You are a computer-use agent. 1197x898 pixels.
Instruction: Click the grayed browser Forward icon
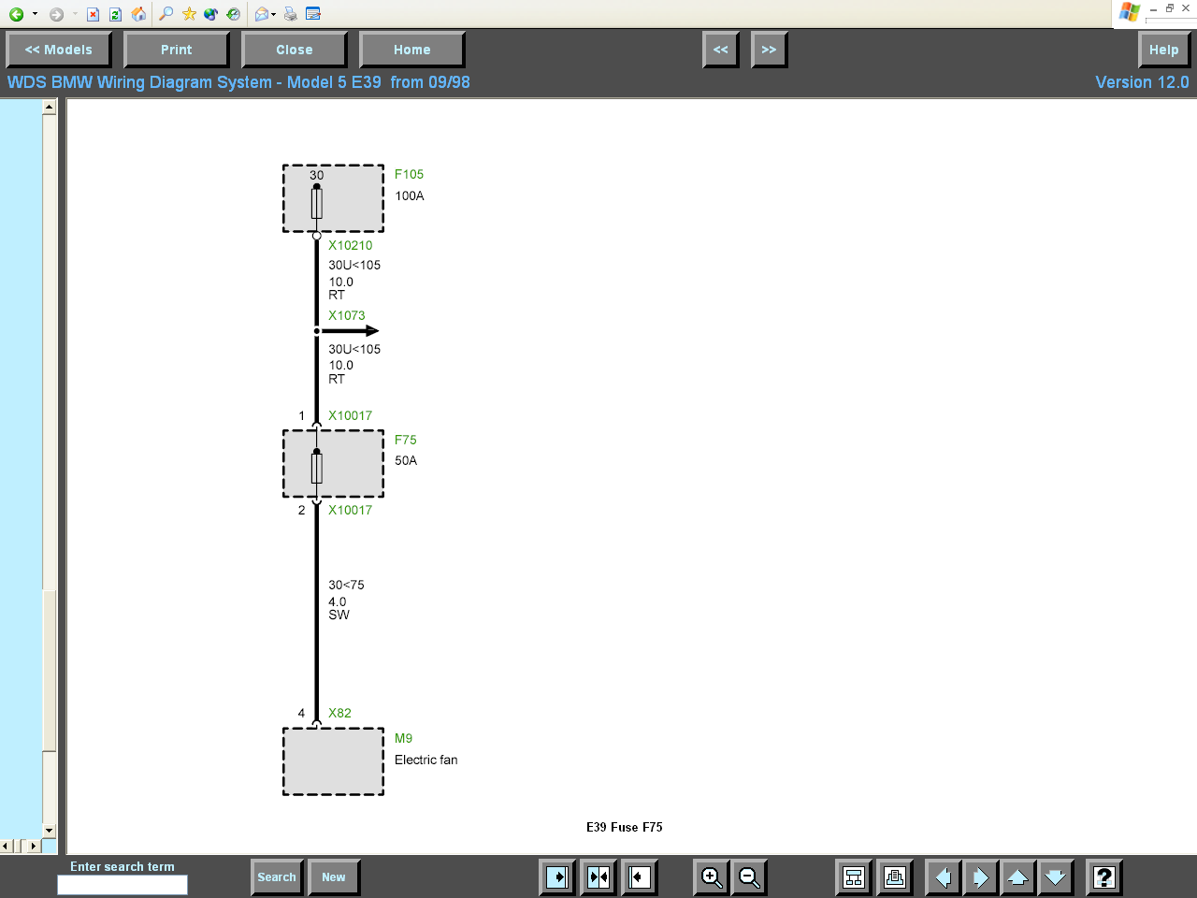coord(56,14)
